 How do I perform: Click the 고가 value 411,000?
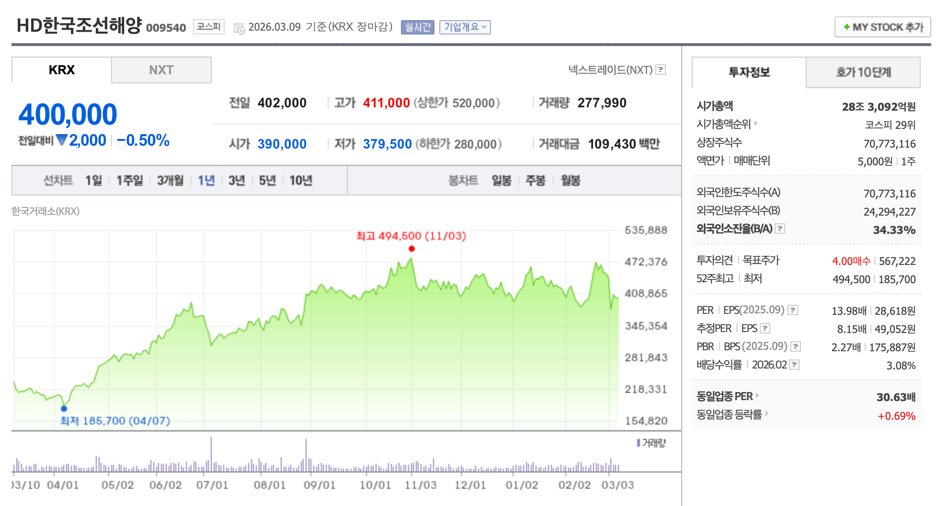click(x=387, y=103)
